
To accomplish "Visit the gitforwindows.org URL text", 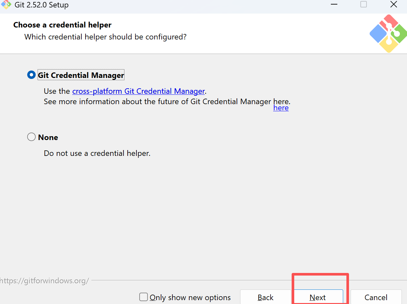I will (44, 280).
